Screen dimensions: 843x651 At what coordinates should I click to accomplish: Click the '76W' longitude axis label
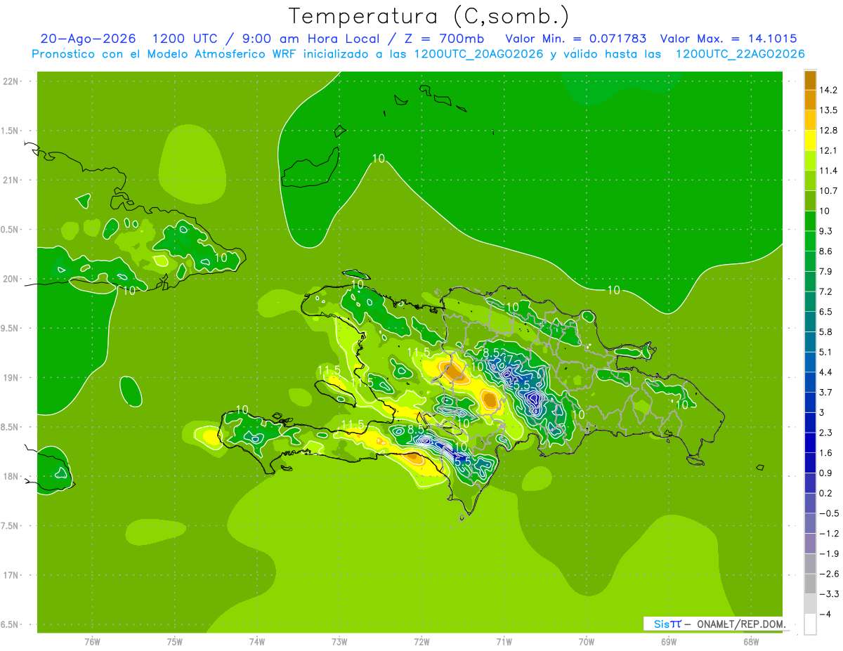pos(92,642)
